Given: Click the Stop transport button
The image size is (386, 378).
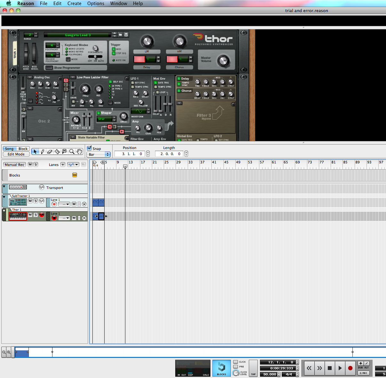Looking at the screenshot, I should pos(330,368).
